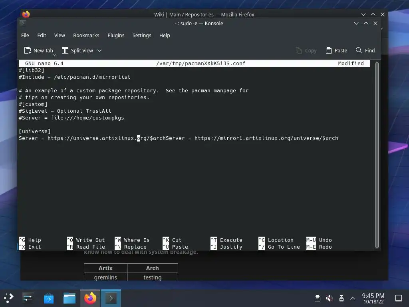Open Discover software store from taskbar
The image size is (409, 307).
(x=48, y=298)
